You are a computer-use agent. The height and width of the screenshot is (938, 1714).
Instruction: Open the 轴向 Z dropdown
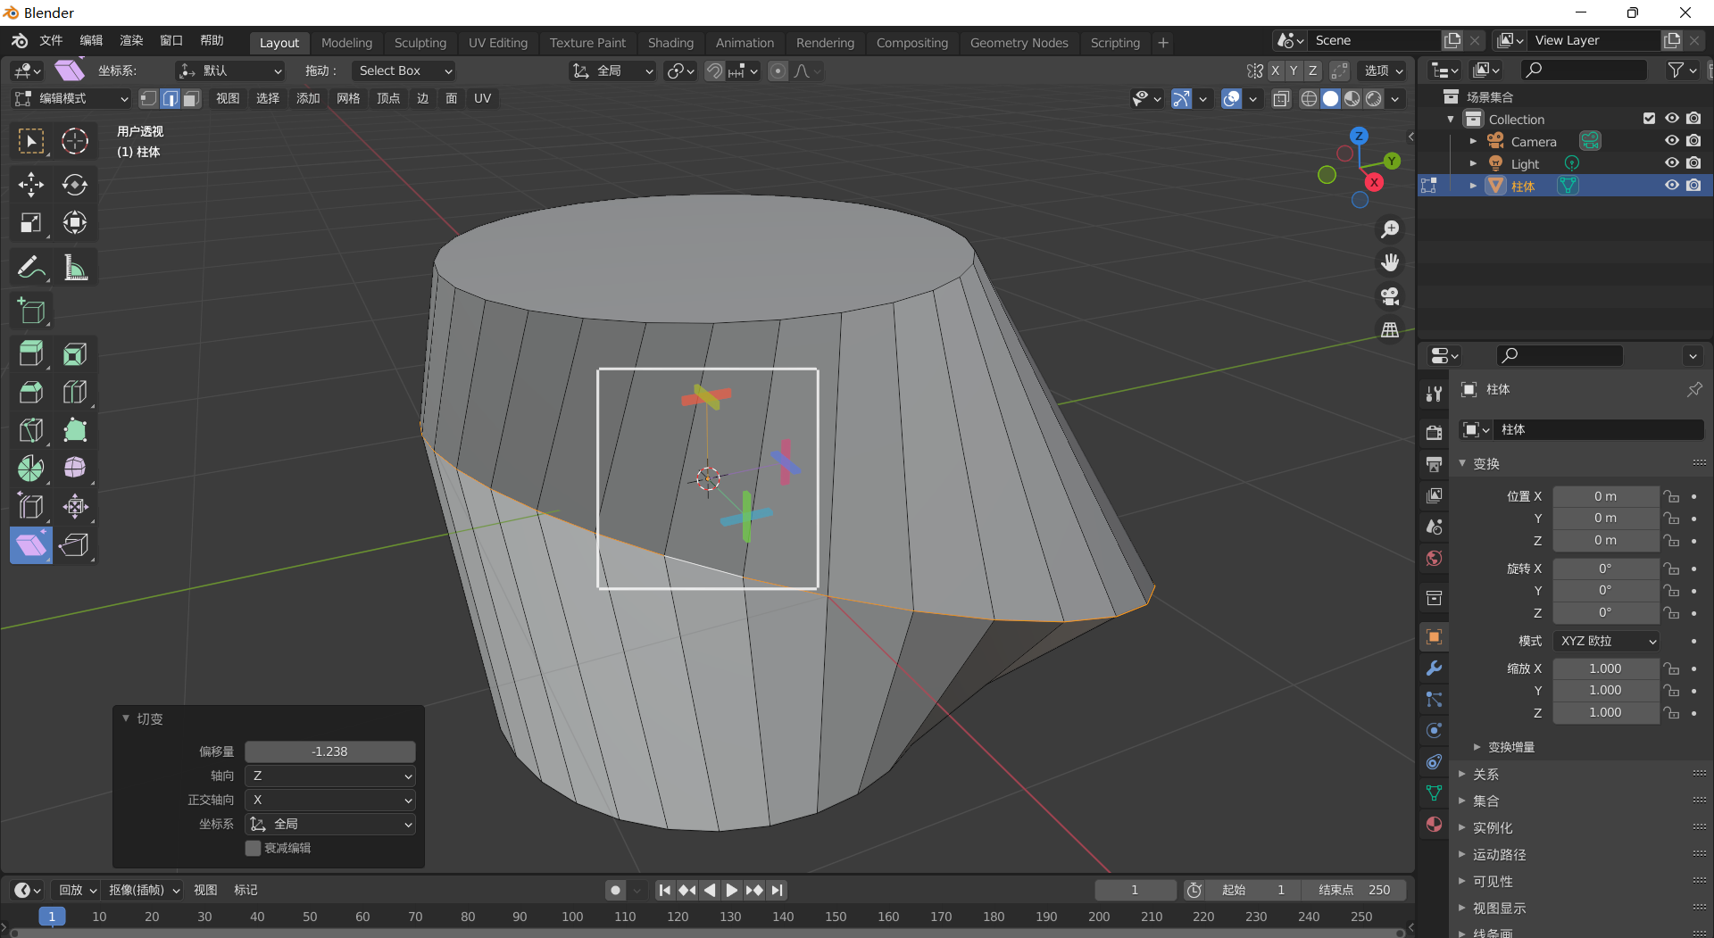(x=330, y=776)
